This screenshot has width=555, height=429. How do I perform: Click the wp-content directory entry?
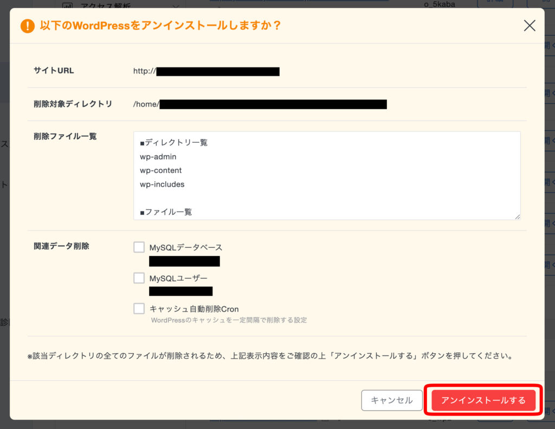[160, 170]
